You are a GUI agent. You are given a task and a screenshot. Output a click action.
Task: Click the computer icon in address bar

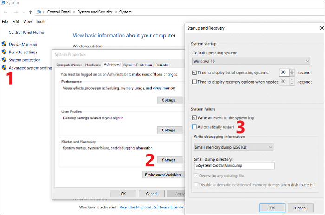point(39,12)
